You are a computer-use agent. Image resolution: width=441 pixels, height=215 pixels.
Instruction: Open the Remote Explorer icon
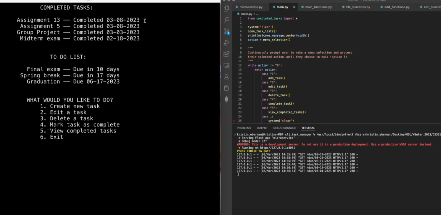click(226, 65)
